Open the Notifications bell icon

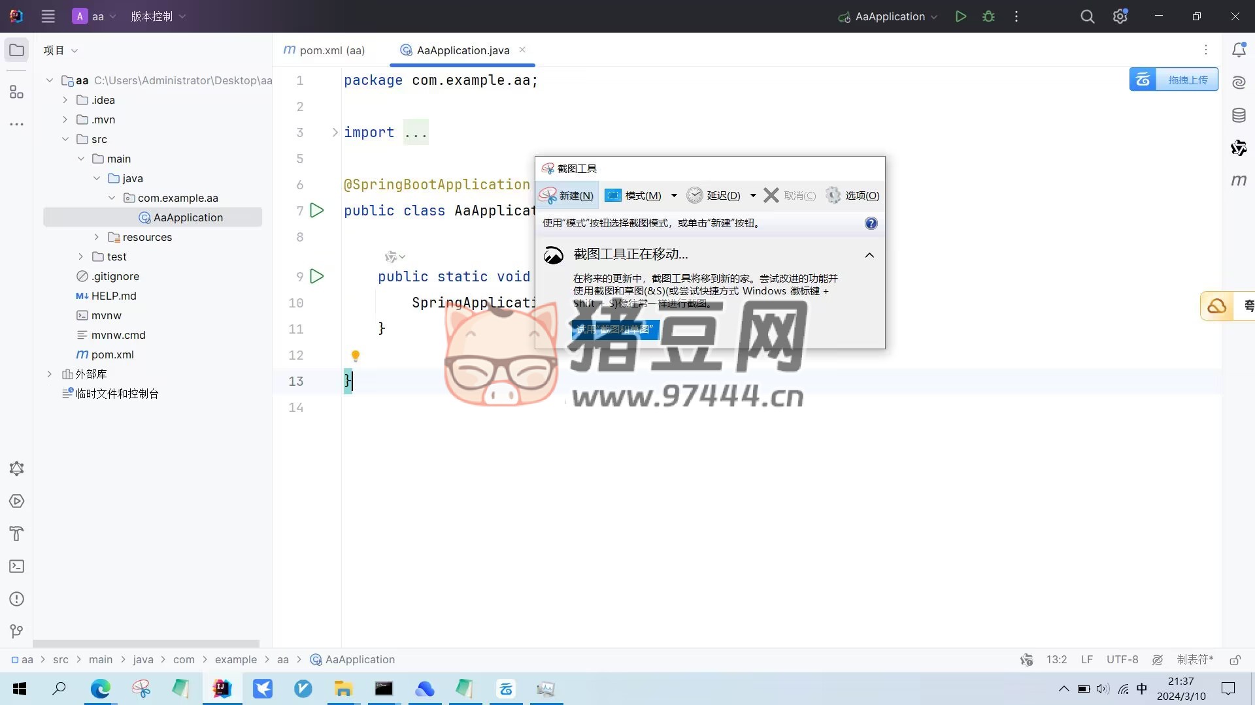(x=1239, y=50)
